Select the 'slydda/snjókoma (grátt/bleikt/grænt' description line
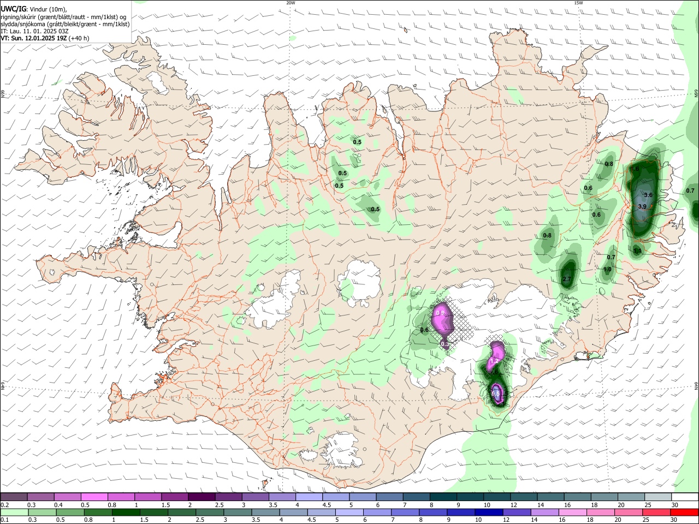The width and height of the screenshot is (699, 524). click(x=65, y=24)
